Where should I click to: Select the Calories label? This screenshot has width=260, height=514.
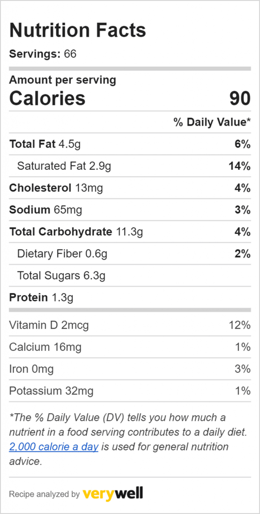tap(47, 98)
